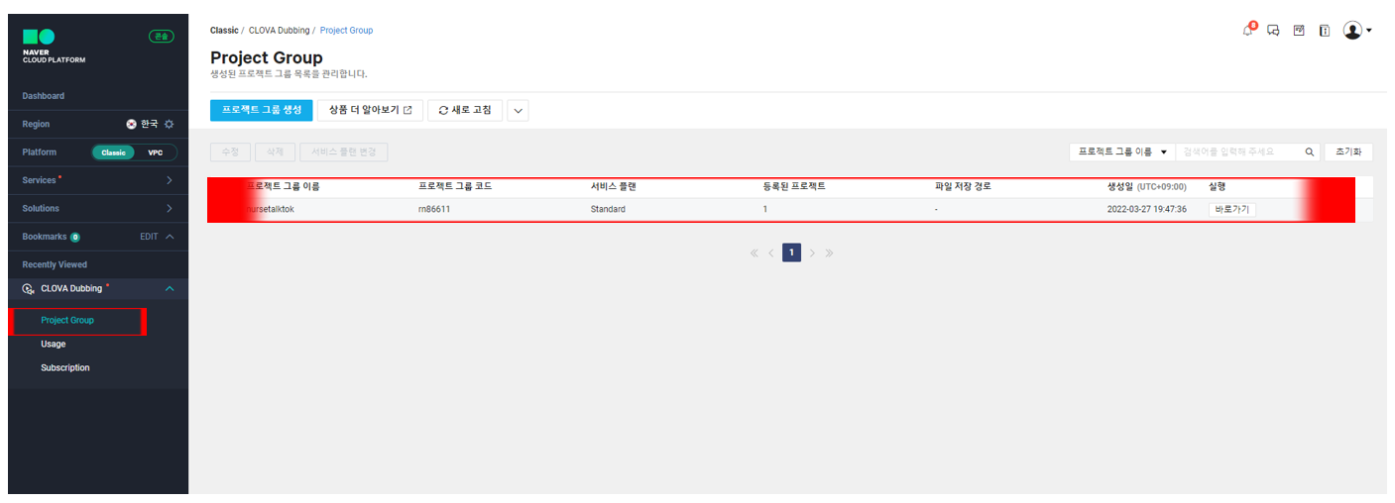
Task: Click the 바로가기 button for nursetalktok
Action: click(x=1231, y=209)
